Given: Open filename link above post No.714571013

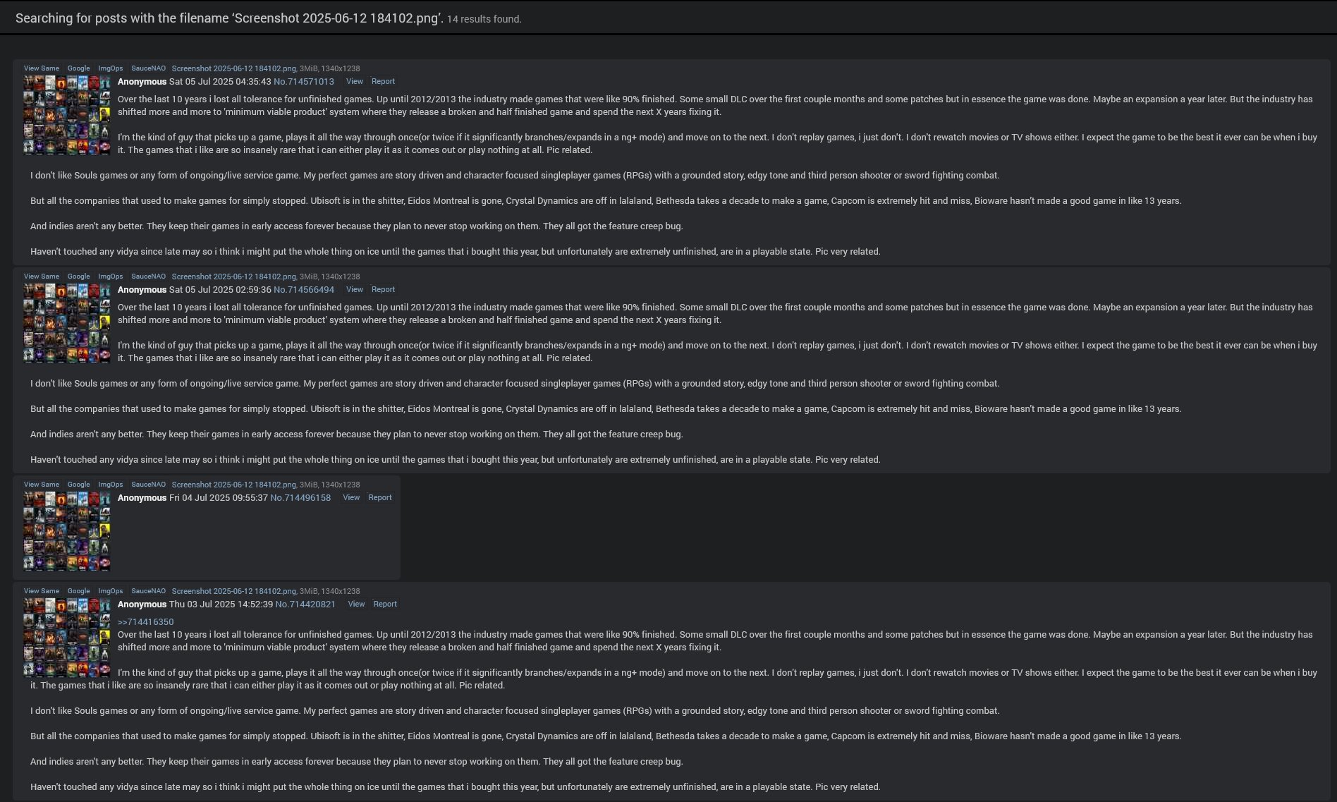Looking at the screenshot, I should [234, 68].
